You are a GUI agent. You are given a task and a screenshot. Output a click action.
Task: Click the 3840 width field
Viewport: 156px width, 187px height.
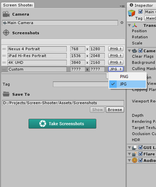point(78,62)
